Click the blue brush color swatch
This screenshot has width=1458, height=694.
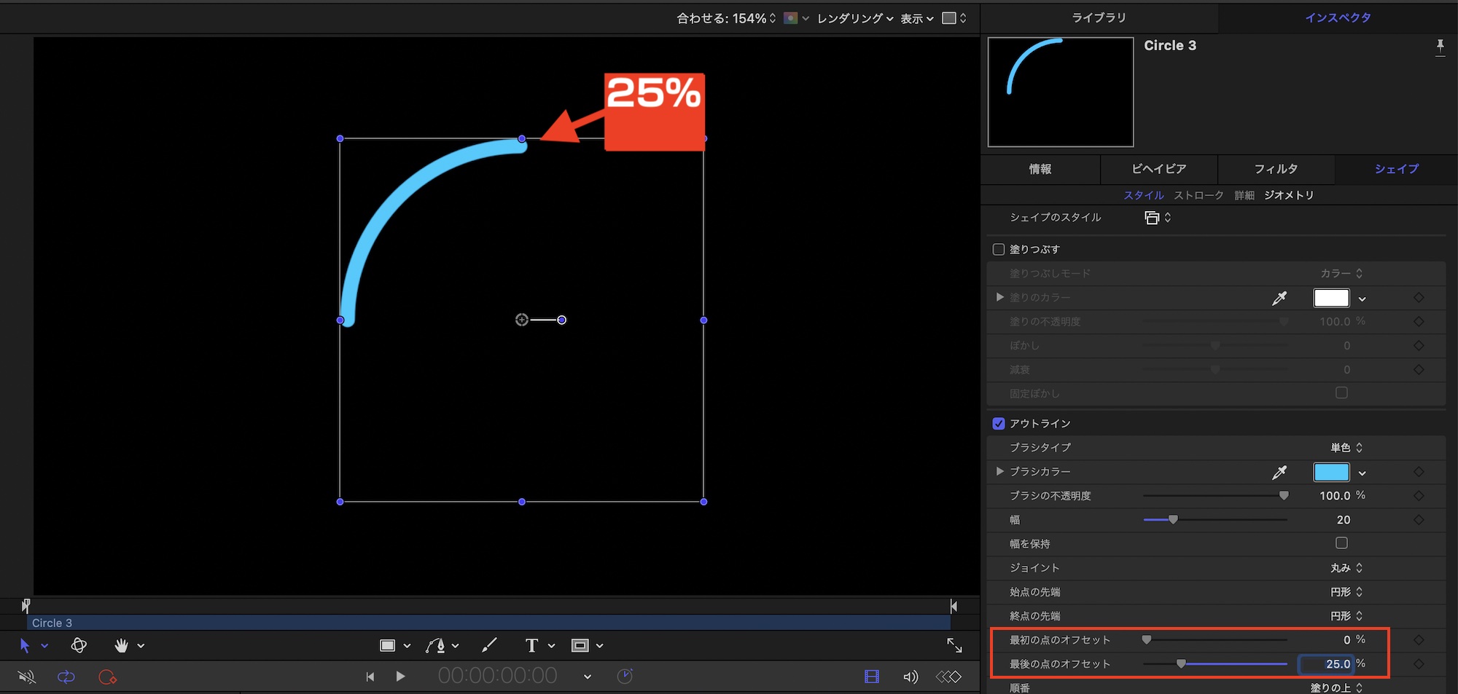1331,472
